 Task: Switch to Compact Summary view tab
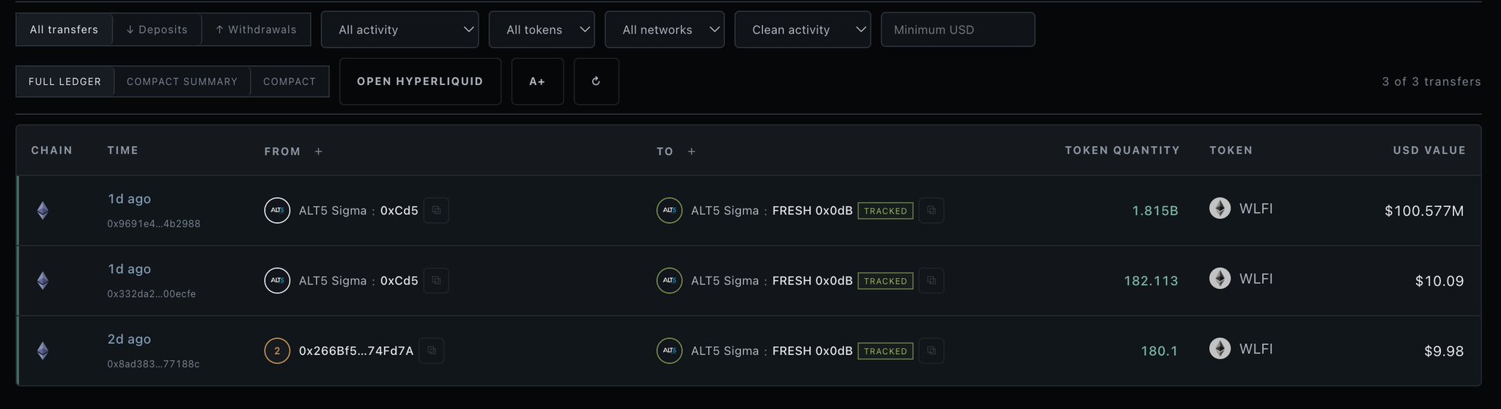point(182,81)
